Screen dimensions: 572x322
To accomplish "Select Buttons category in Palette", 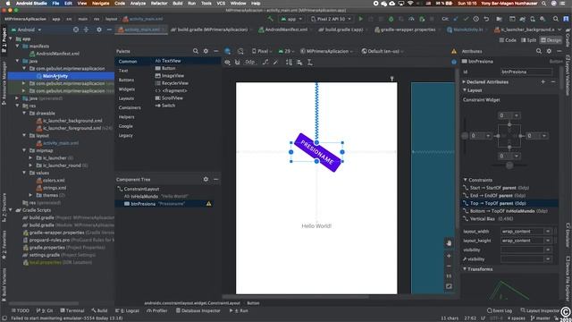I will (x=126, y=80).
